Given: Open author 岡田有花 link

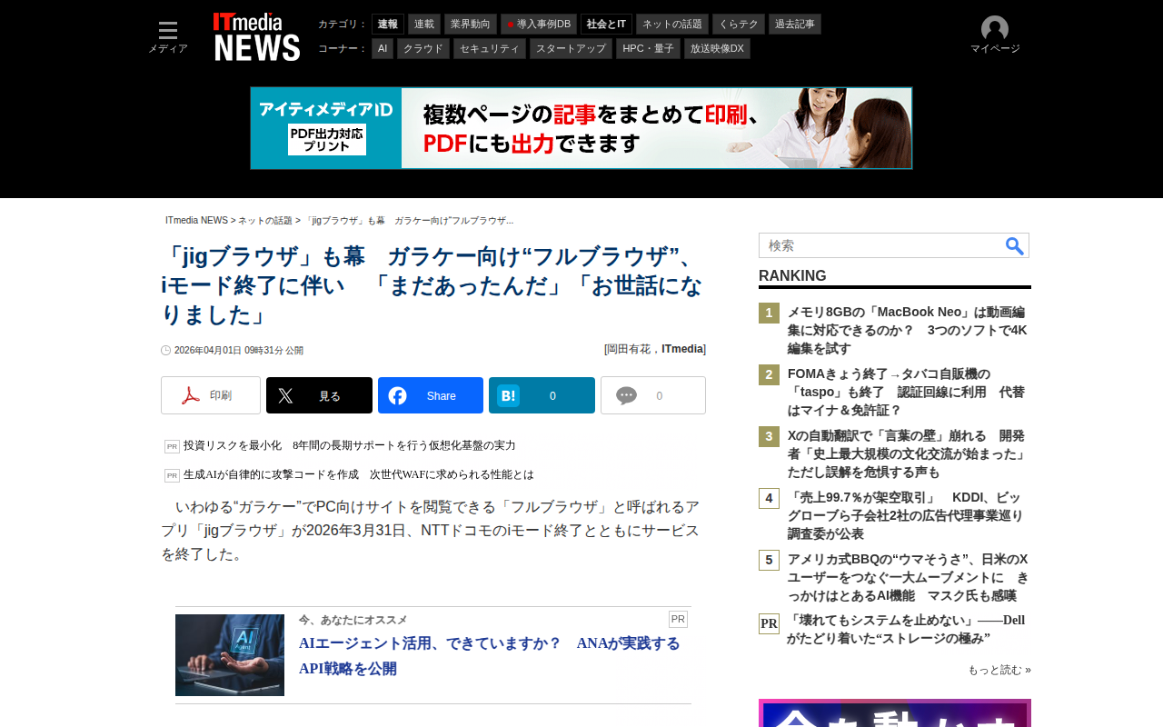Looking at the screenshot, I should pos(631,349).
